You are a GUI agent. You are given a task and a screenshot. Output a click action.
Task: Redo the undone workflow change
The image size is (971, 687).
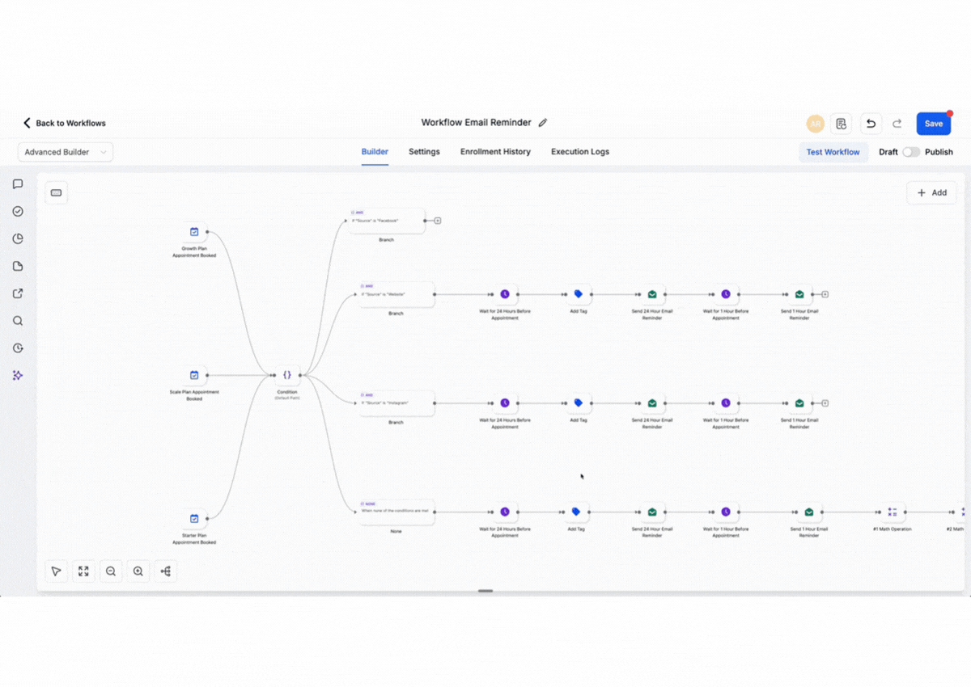pyautogui.click(x=897, y=123)
